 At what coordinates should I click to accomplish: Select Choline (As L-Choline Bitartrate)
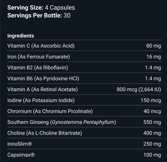45,133
